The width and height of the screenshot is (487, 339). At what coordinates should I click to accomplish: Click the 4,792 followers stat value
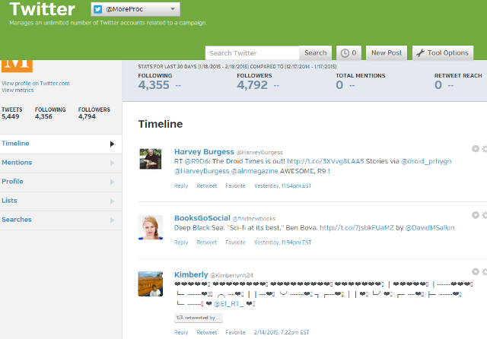(x=252, y=85)
